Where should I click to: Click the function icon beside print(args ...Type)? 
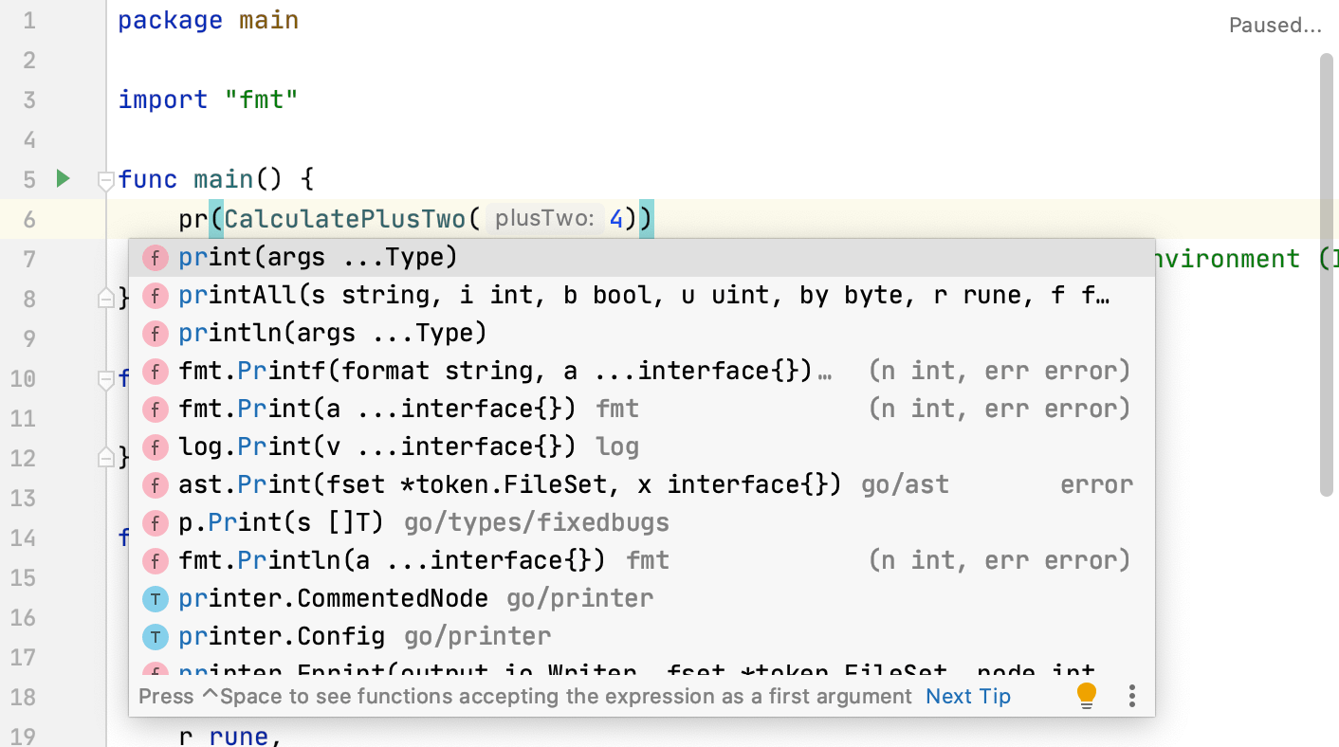155,257
